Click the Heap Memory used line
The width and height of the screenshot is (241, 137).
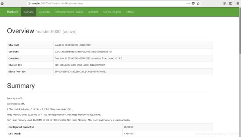[54, 114]
